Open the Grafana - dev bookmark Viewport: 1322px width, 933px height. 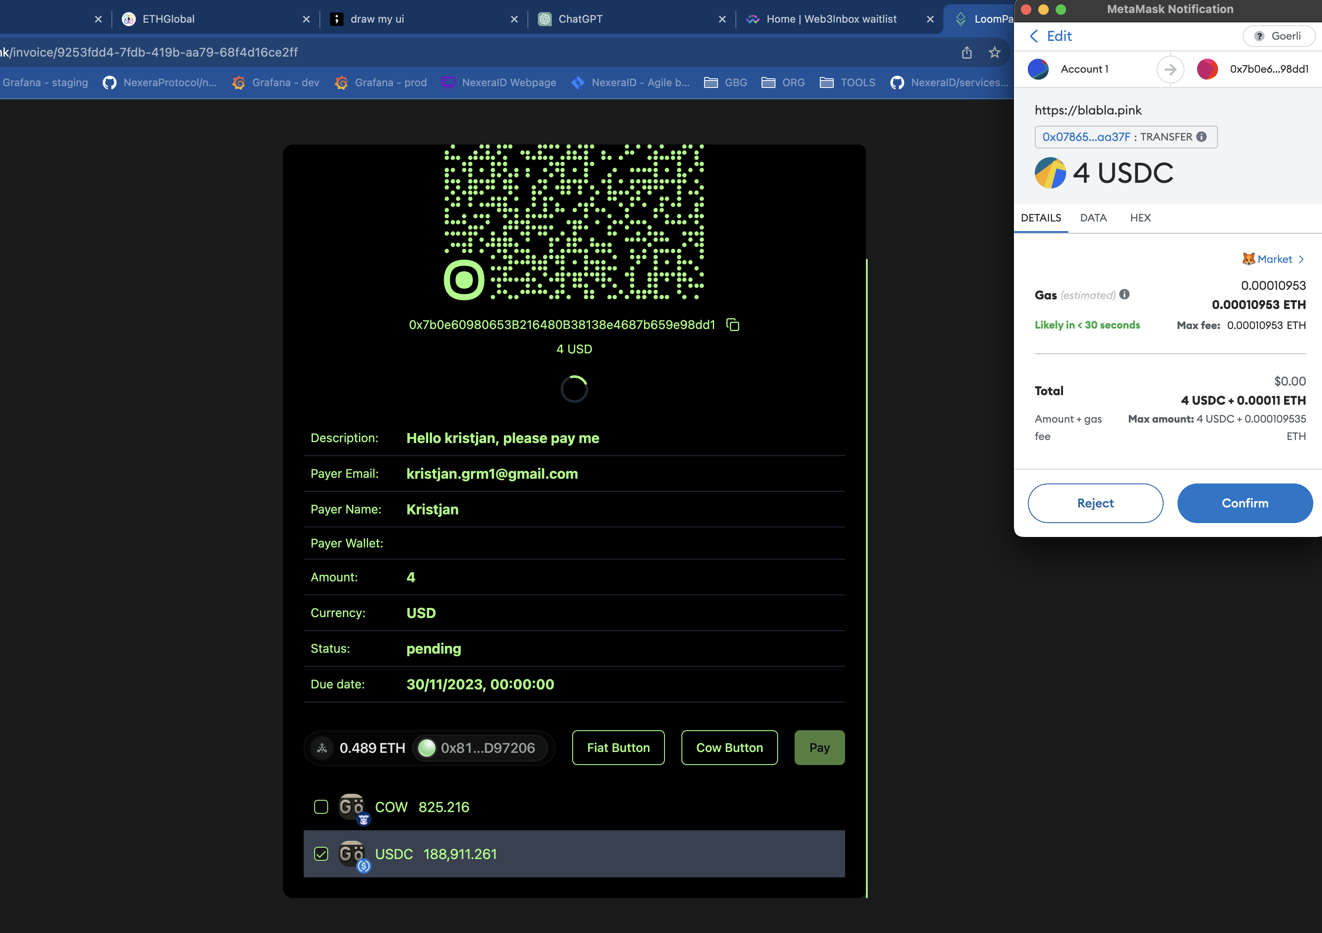(275, 82)
